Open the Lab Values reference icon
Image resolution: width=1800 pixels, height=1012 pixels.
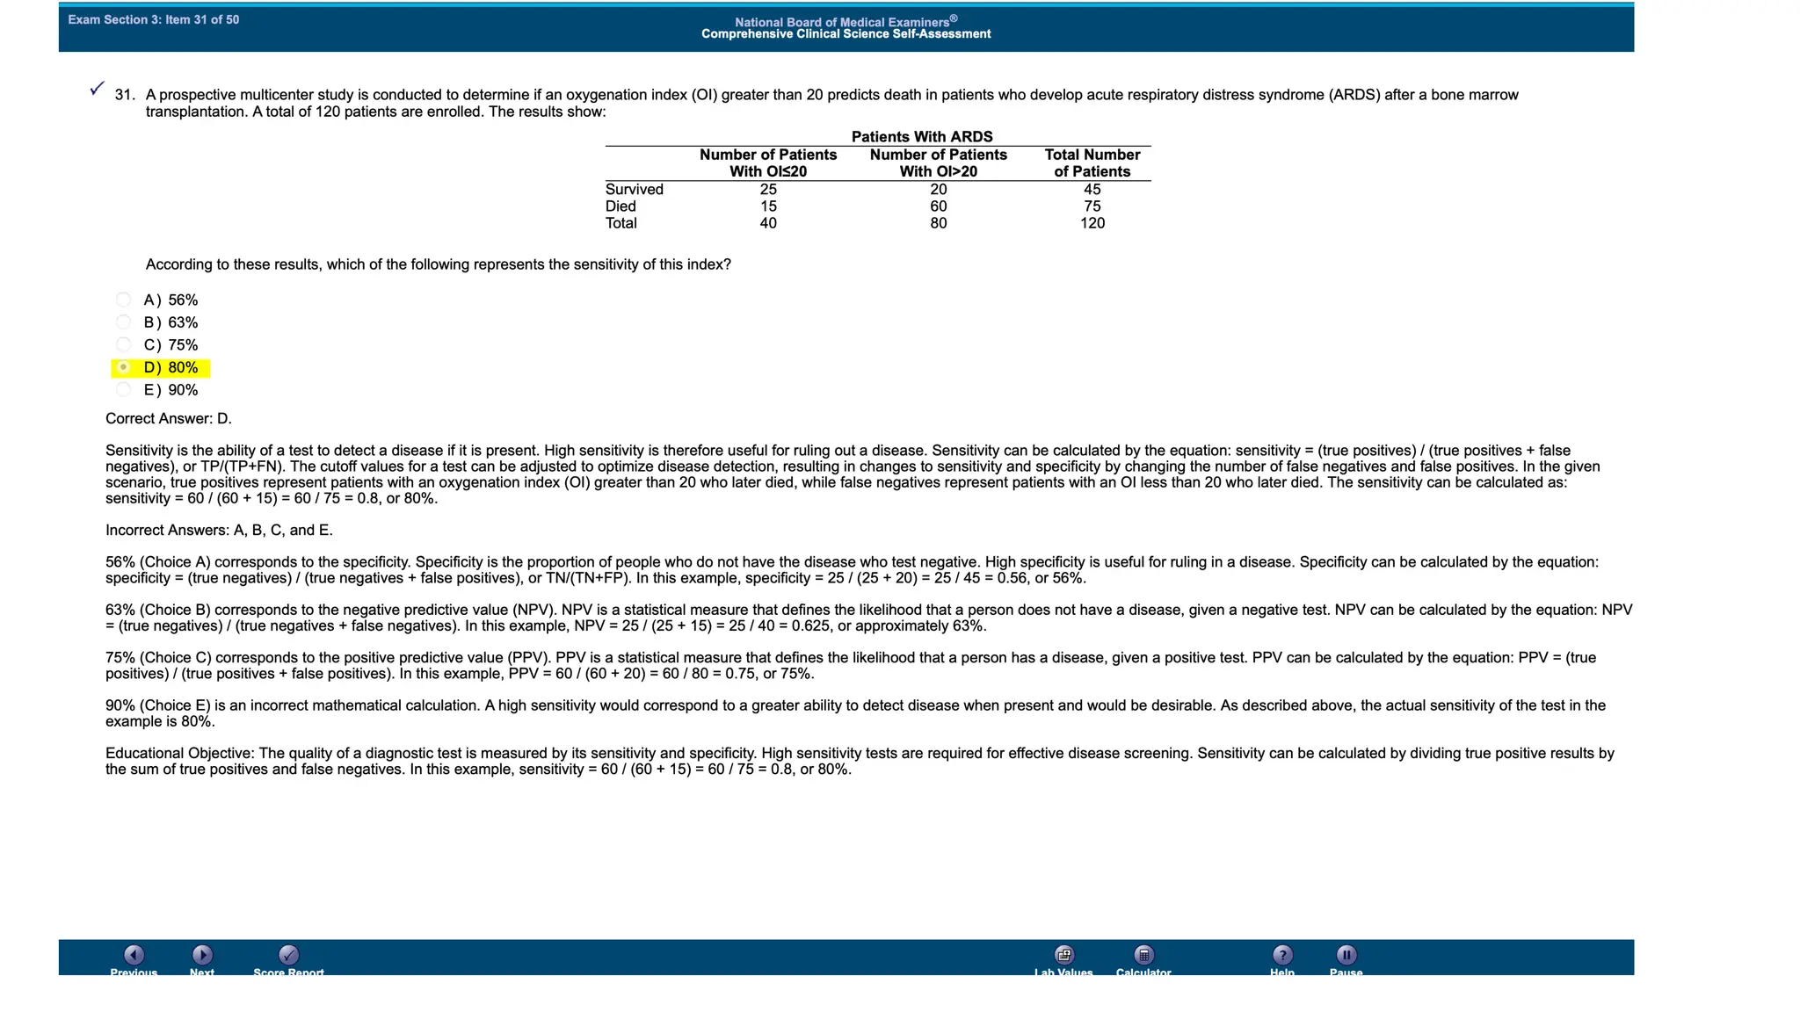1063,955
